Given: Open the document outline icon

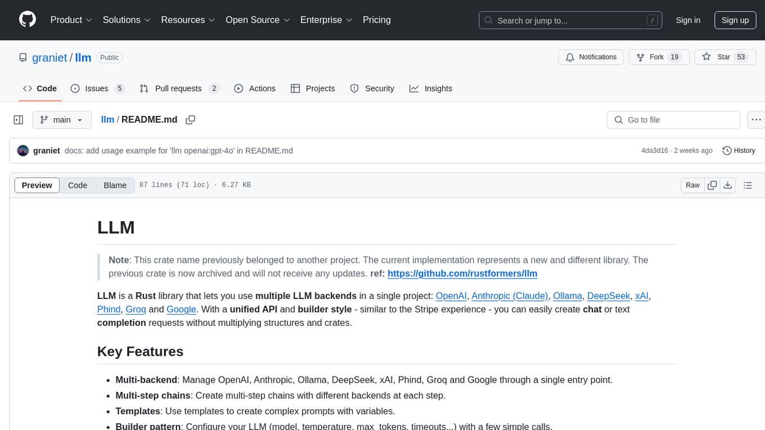Looking at the screenshot, I should tap(748, 185).
